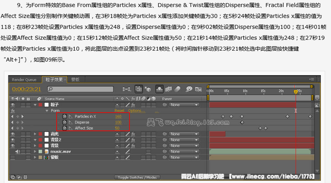331x183 pixels.
Task: Collapse the 粒子 layer triangle
Action: (35, 105)
